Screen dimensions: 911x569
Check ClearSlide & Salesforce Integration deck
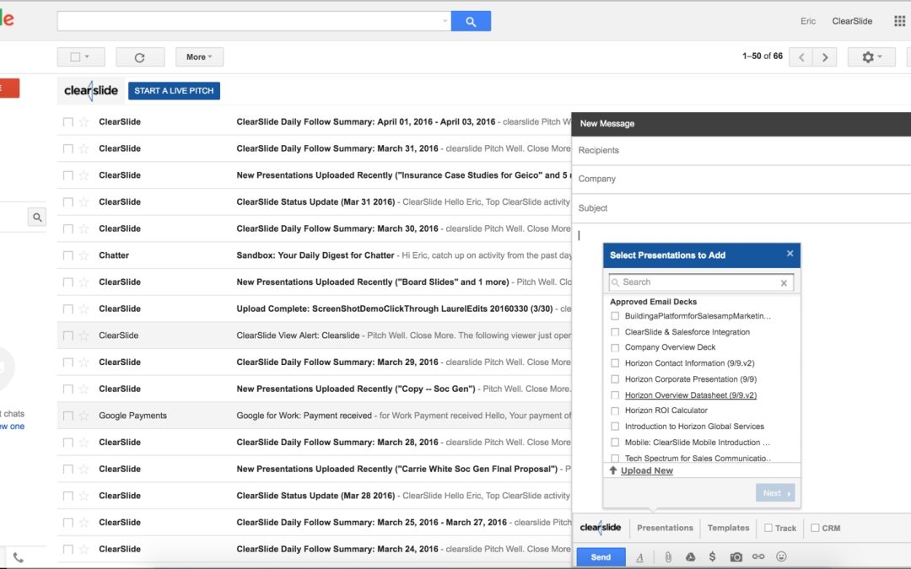click(x=615, y=332)
